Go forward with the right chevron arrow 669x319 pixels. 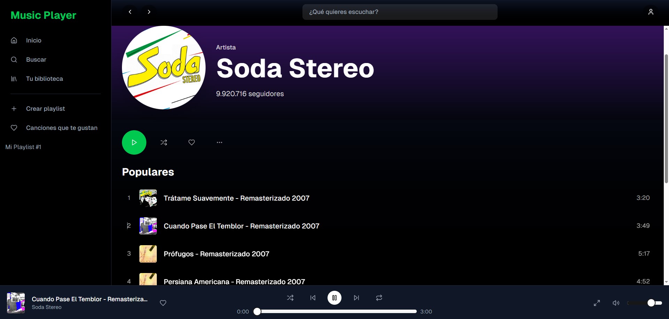point(149,12)
